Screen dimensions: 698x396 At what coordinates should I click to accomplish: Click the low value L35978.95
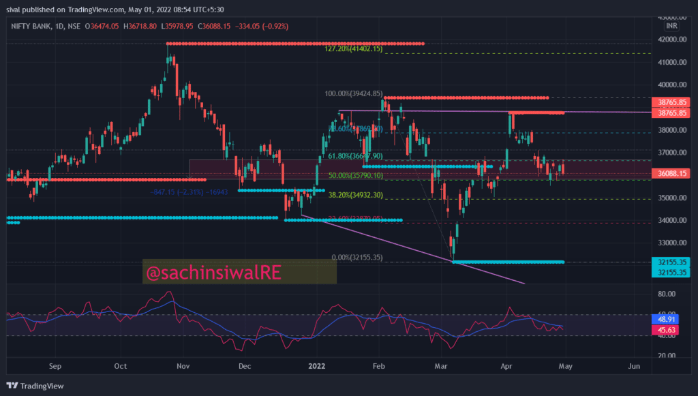pos(177,27)
